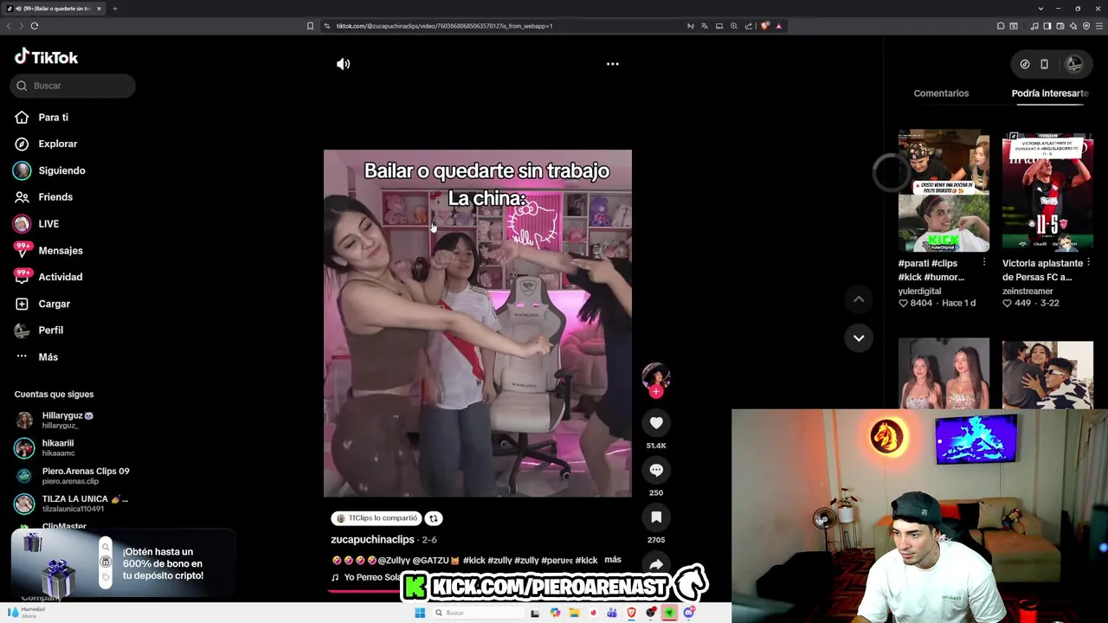Mute the video with the speaker icon
The height and width of the screenshot is (623, 1108).
click(344, 64)
